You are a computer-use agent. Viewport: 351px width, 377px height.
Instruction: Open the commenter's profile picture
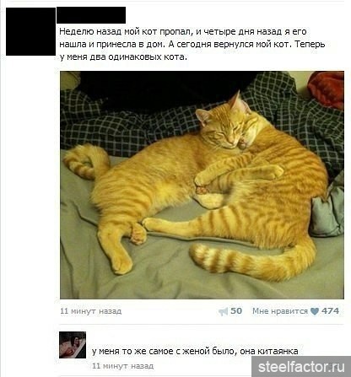(73, 345)
